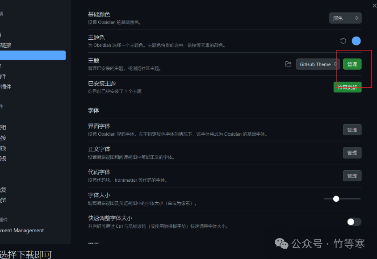This screenshot has height=259, width=377.
Task: Open the 深色 base color dropdown
Action: click(345, 17)
